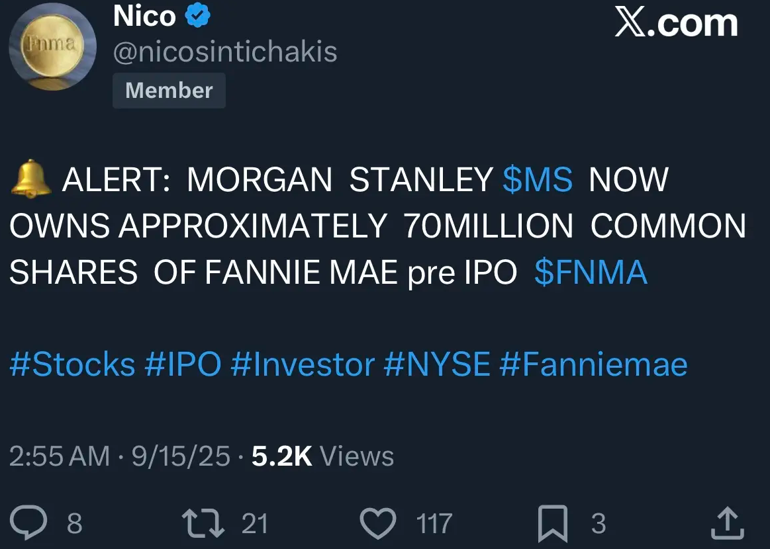Visit the #NYSE hashtag
The width and height of the screenshot is (770, 549).
[x=437, y=364]
